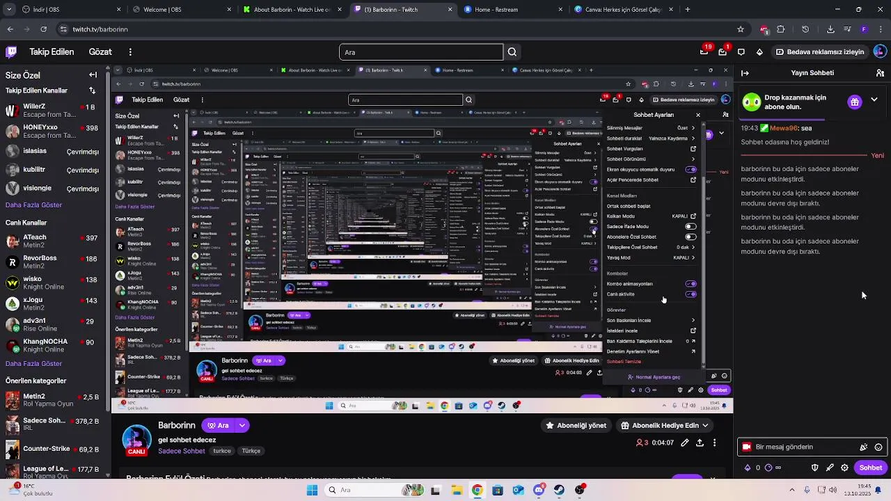Open Steam from the taskbar

click(559, 490)
